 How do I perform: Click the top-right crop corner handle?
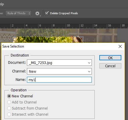[x=82, y=38]
